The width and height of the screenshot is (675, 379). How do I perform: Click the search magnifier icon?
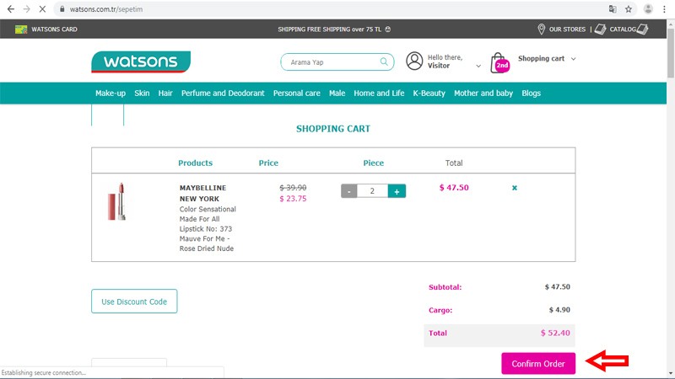coord(385,61)
